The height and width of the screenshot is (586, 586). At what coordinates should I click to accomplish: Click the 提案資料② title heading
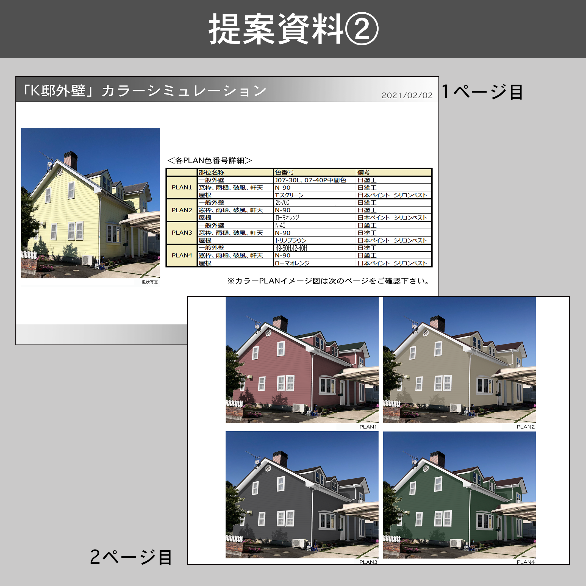coord(293,29)
